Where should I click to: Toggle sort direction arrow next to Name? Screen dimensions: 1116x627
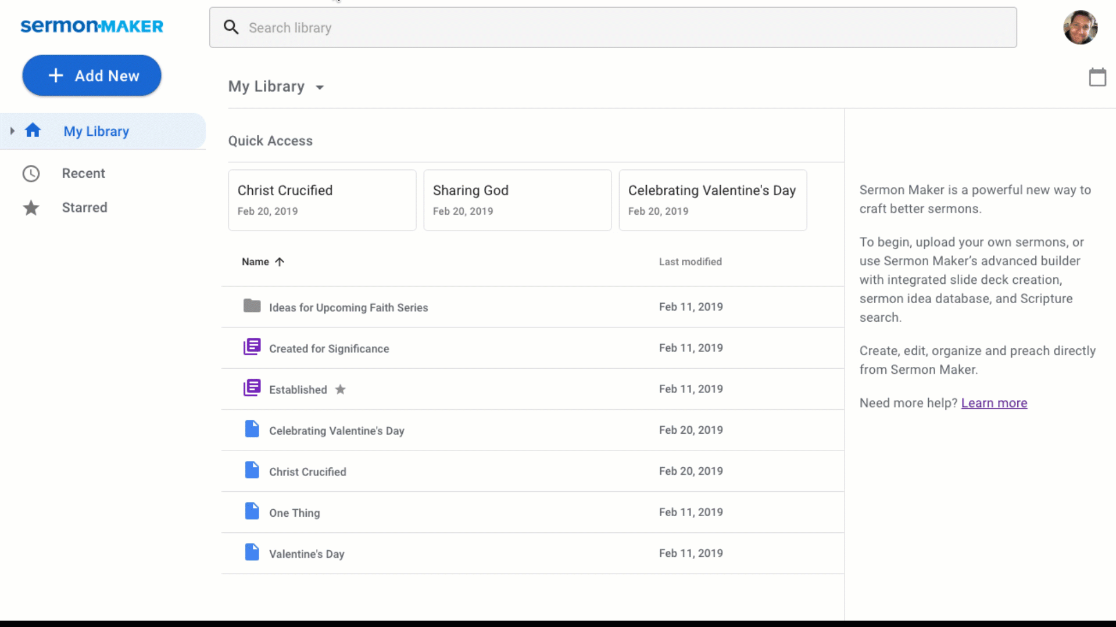(x=280, y=262)
